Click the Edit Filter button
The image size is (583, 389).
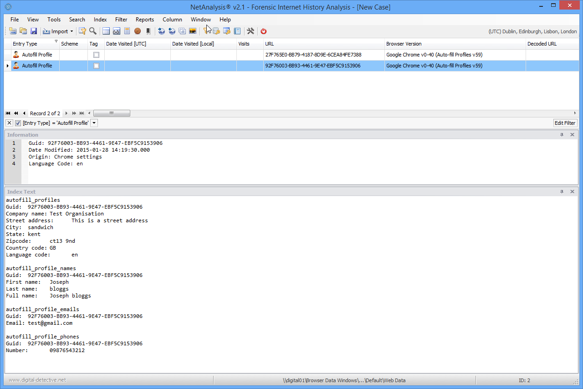coord(565,123)
